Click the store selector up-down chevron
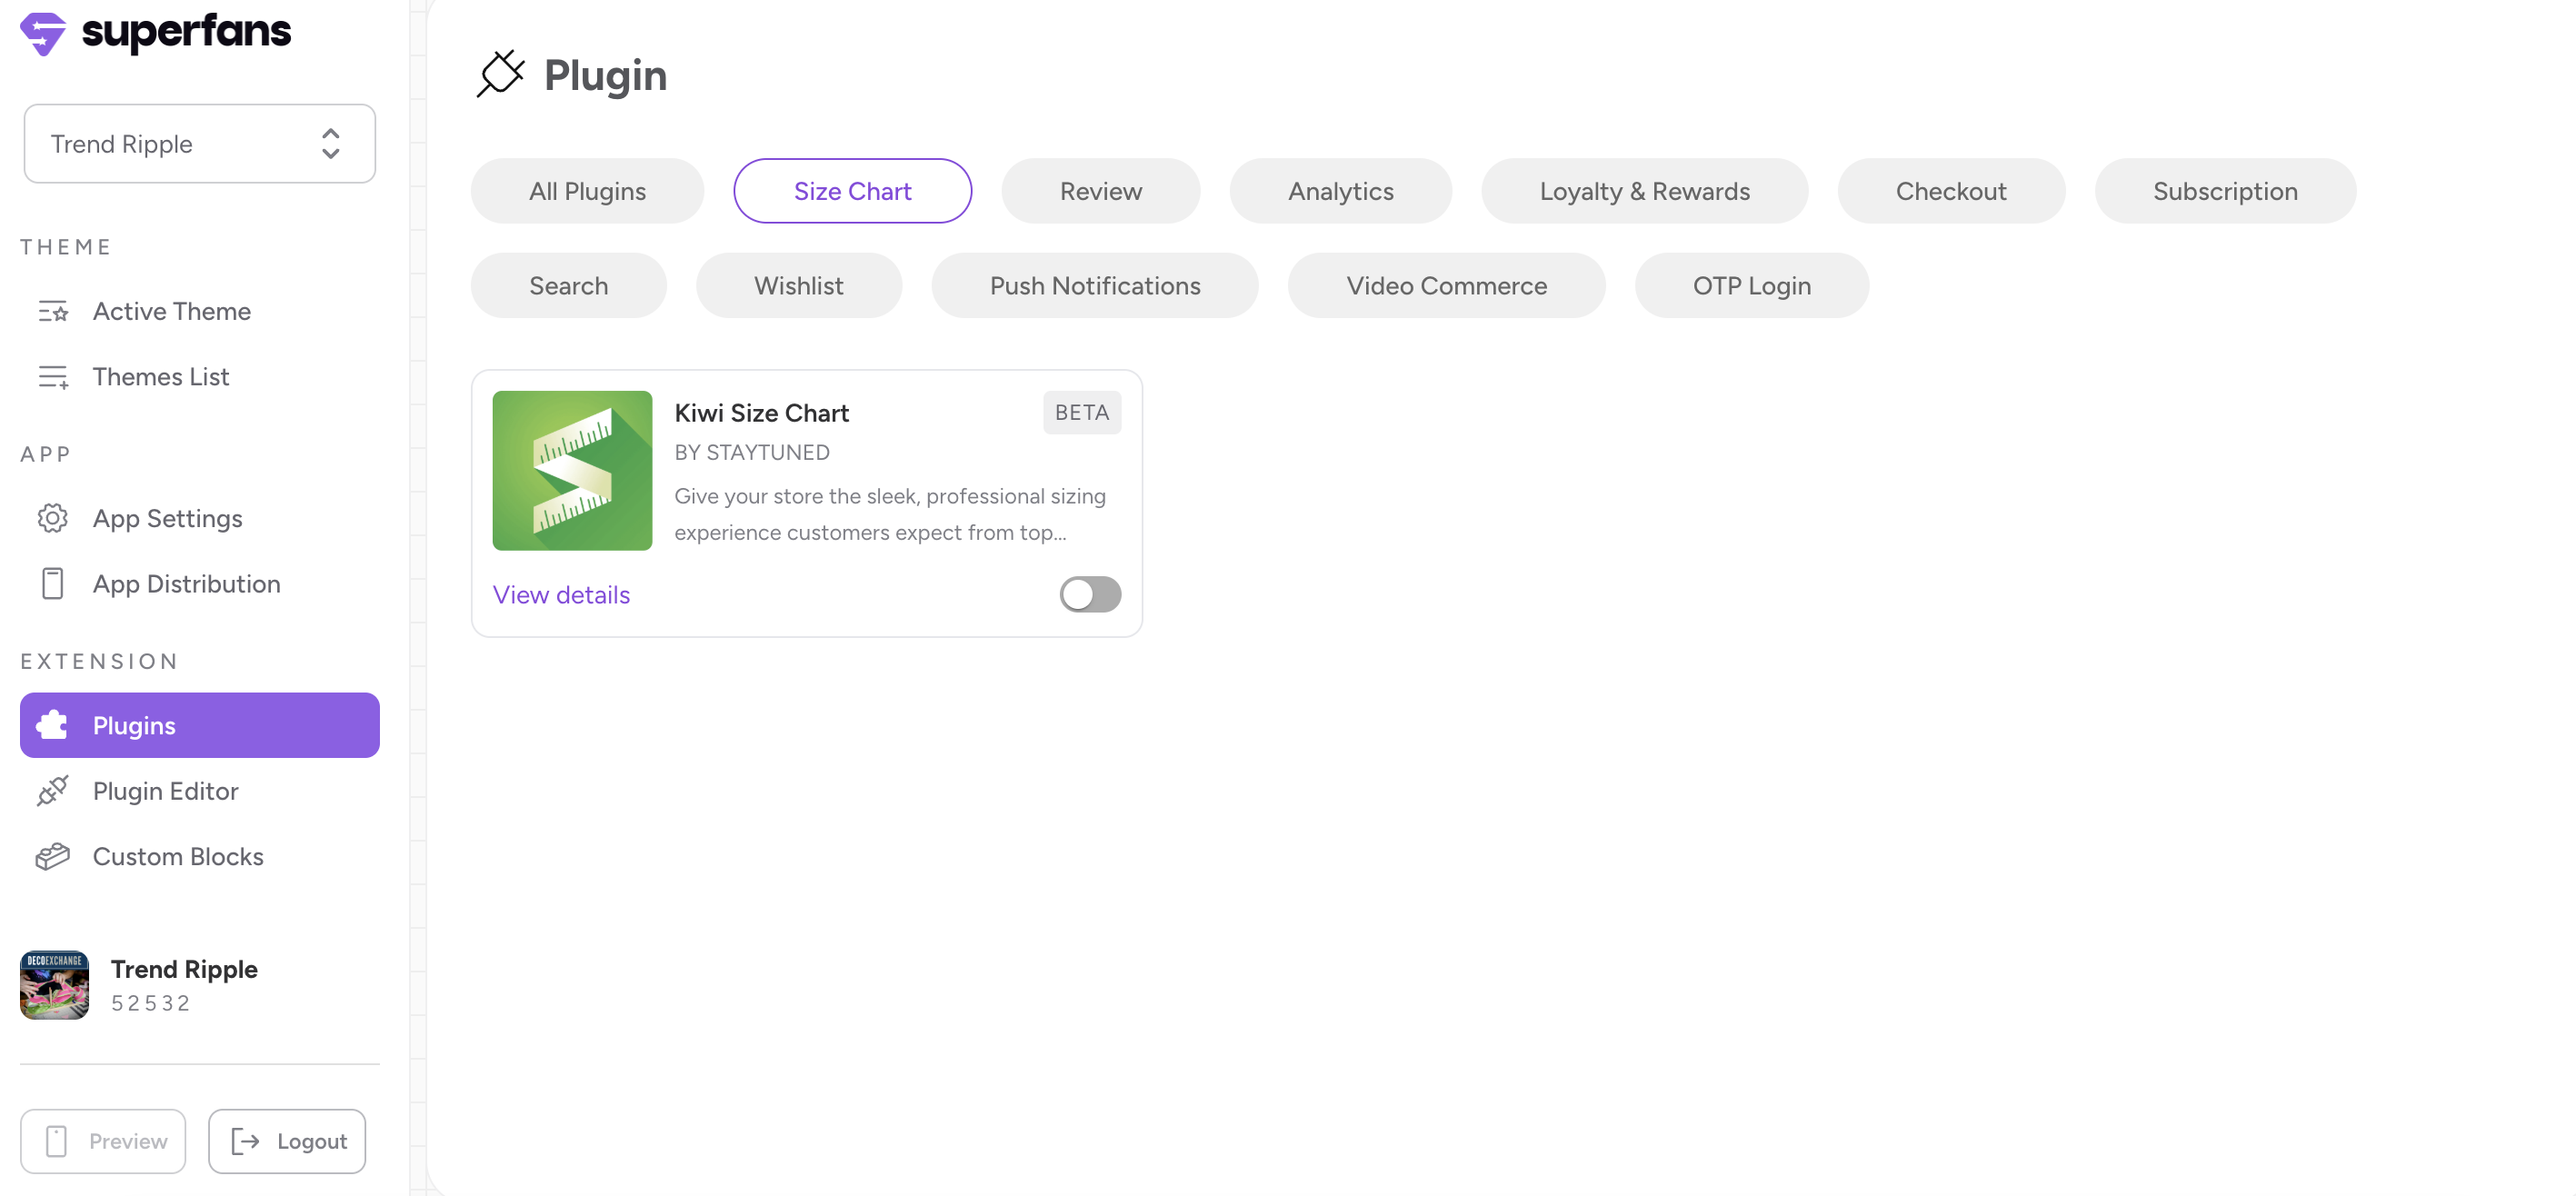This screenshot has height=1196, width=2576. [330, 144]
